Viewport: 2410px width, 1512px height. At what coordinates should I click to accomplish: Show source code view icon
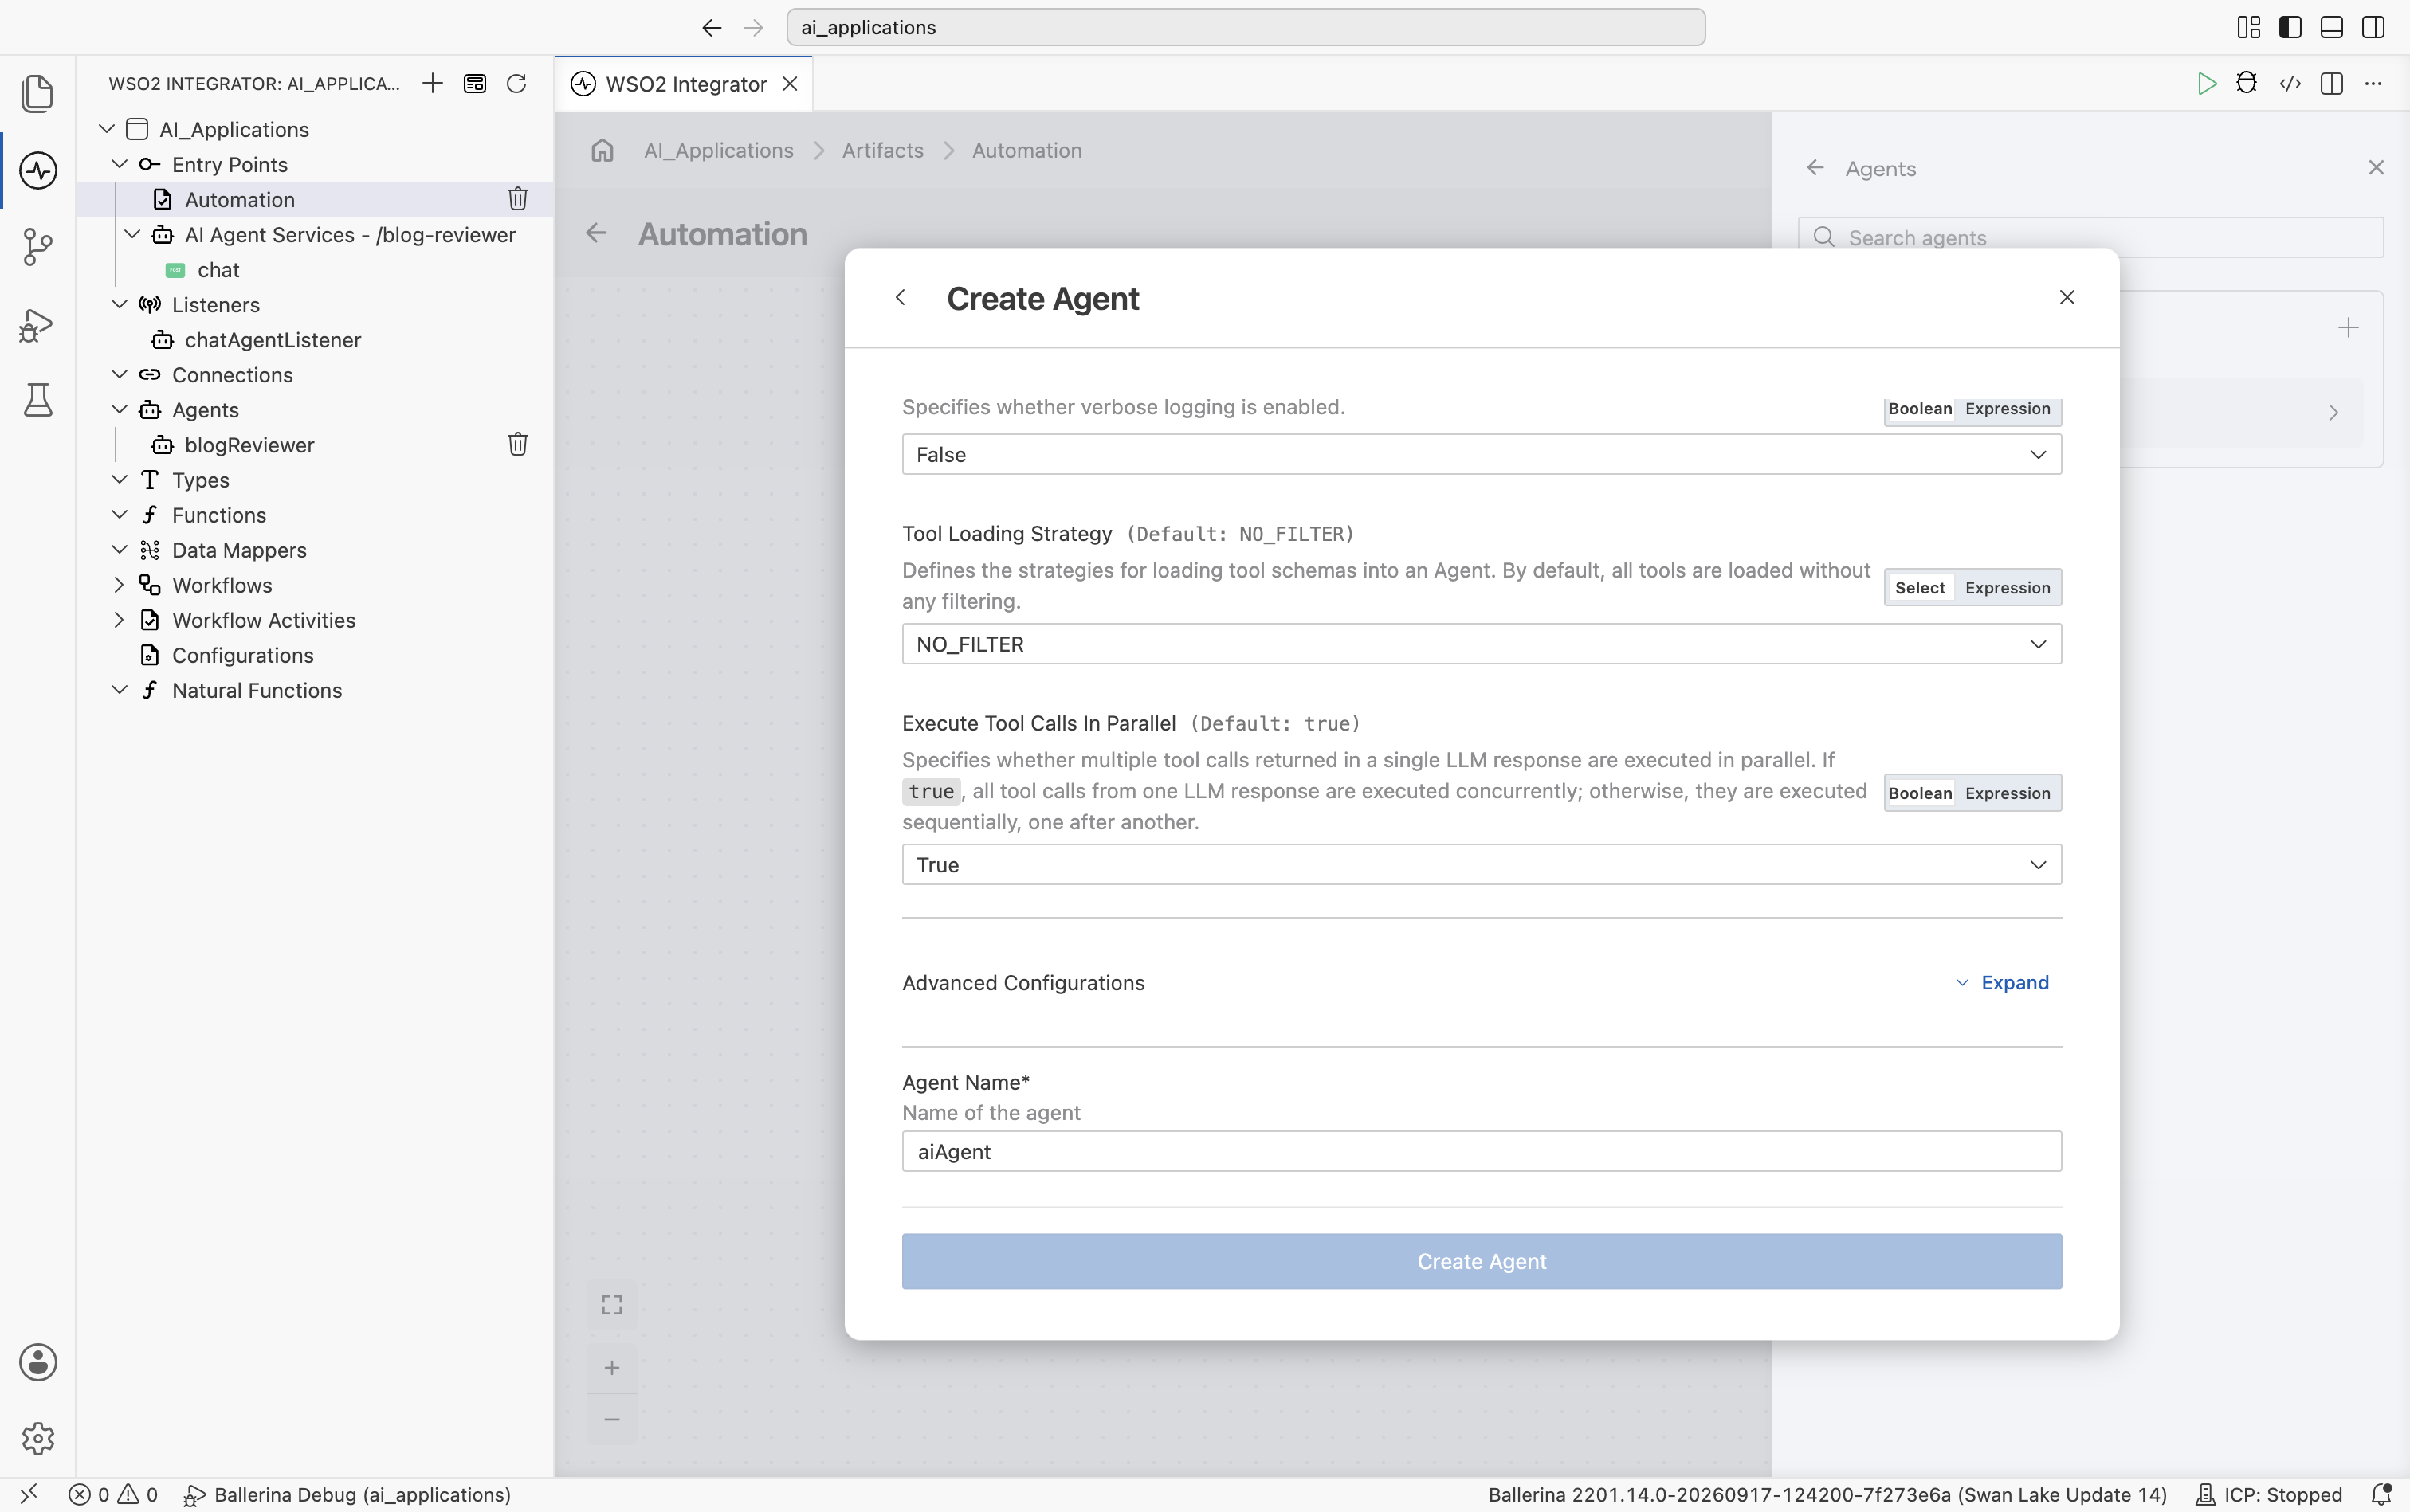pyautogui.click(x=2290, y=83)
